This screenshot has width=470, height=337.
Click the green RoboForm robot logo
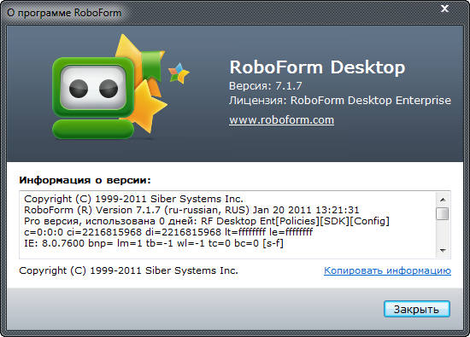[x=93, y=98]
